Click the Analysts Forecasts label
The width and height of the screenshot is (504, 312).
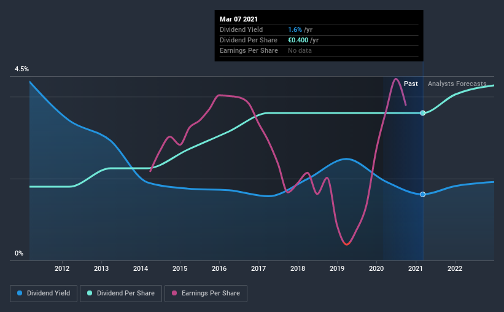(457, 84)
